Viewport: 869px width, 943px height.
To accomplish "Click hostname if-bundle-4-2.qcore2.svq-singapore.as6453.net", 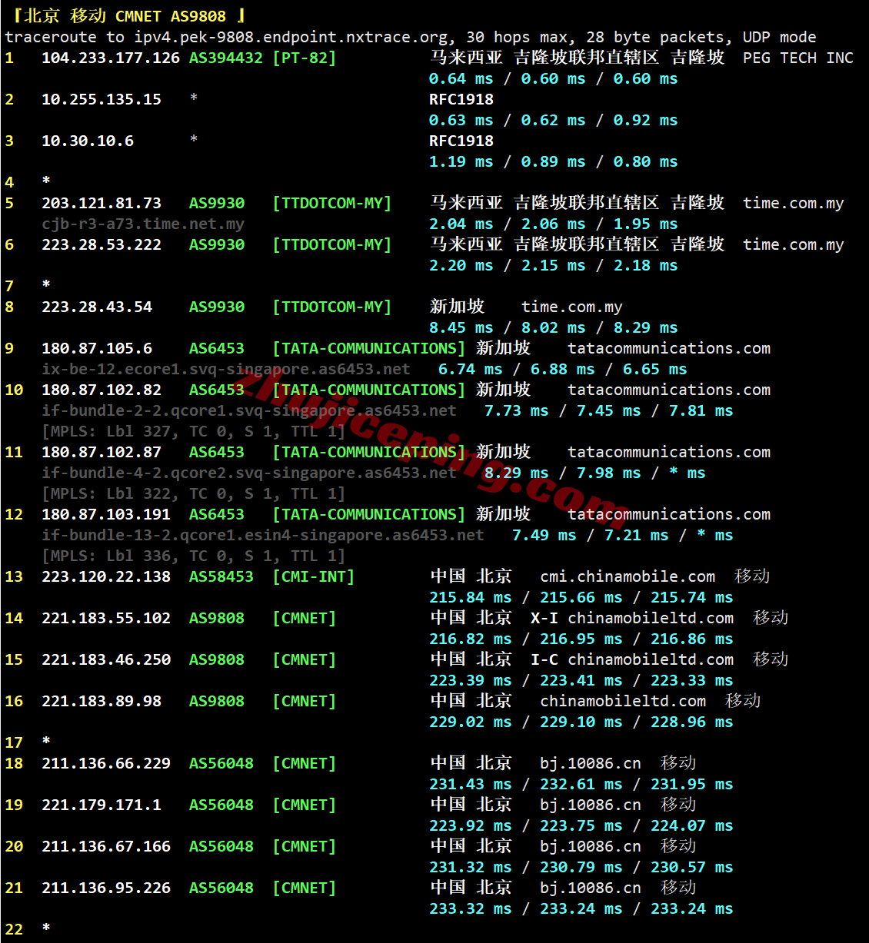I will 249,473.
